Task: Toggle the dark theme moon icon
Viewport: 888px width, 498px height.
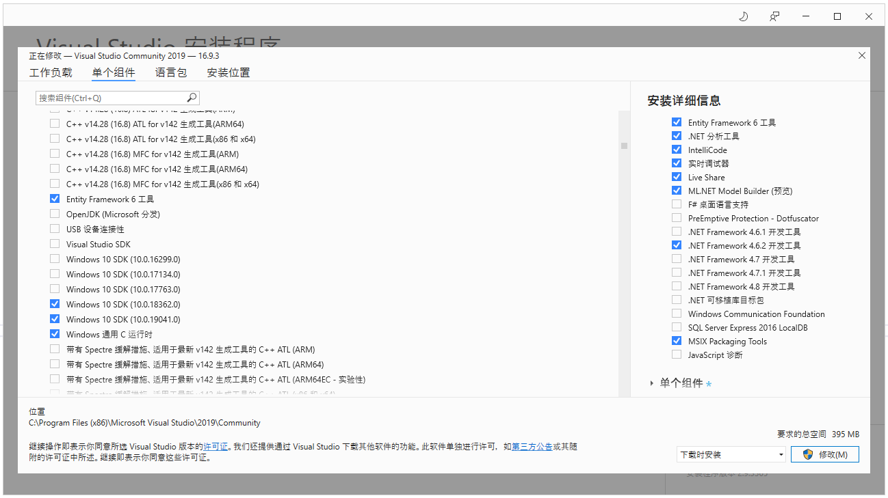Action: tap(744, 16)
